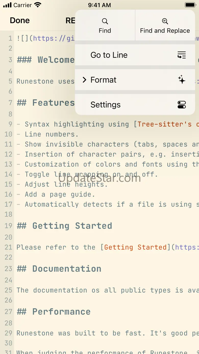Tap line number 19 in the gutter
199x354 pixels.
(x=8, y=226)
